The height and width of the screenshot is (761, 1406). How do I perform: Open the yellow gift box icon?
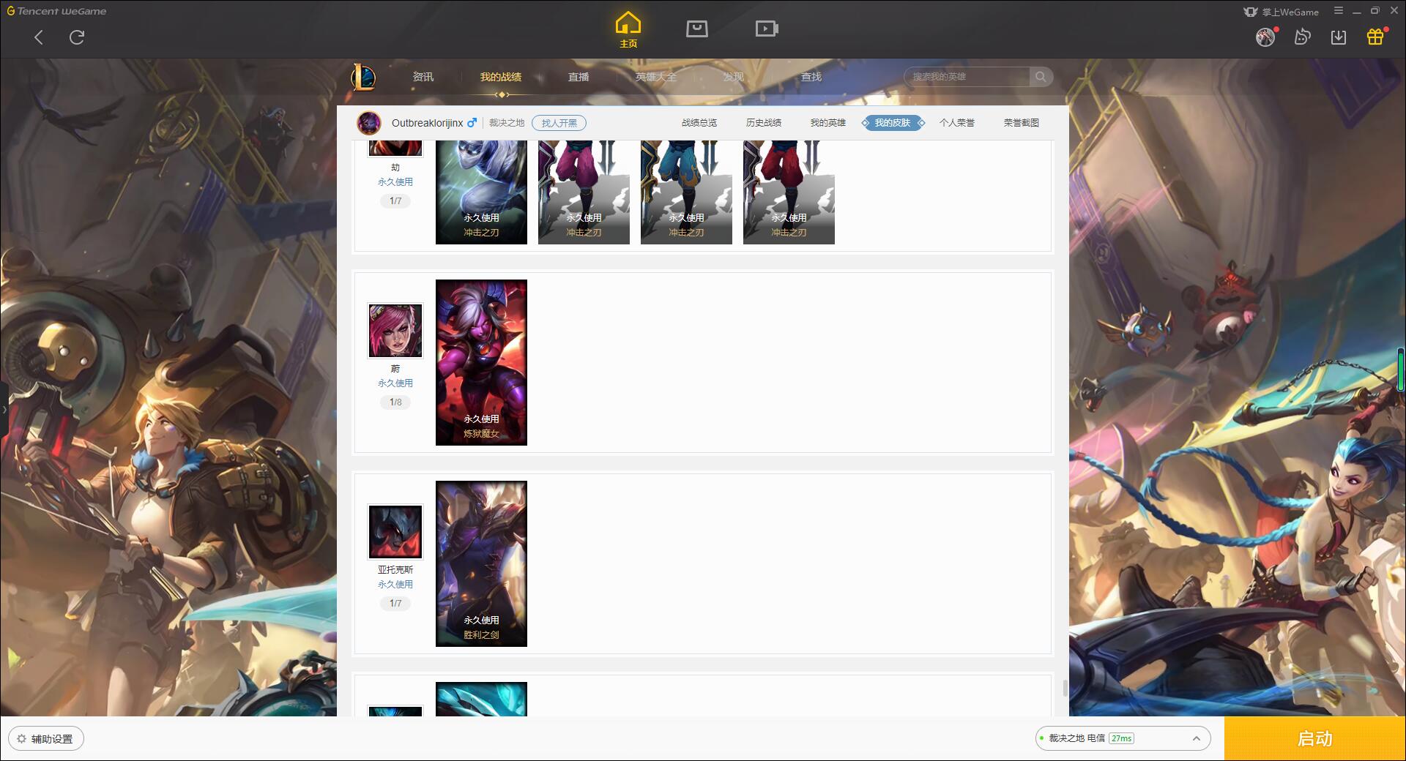click(1375, 37)
